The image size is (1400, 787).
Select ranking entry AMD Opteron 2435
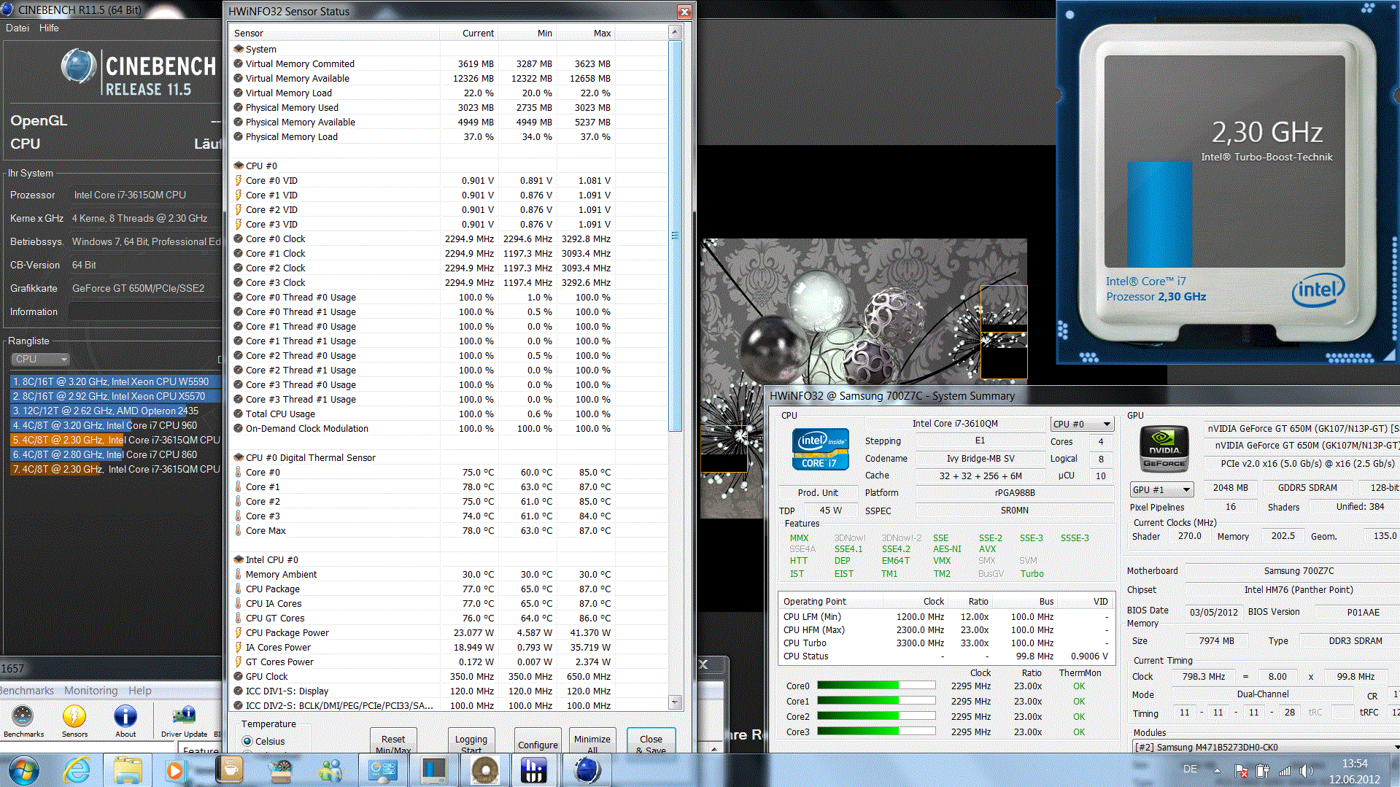(x=115, y=411)
